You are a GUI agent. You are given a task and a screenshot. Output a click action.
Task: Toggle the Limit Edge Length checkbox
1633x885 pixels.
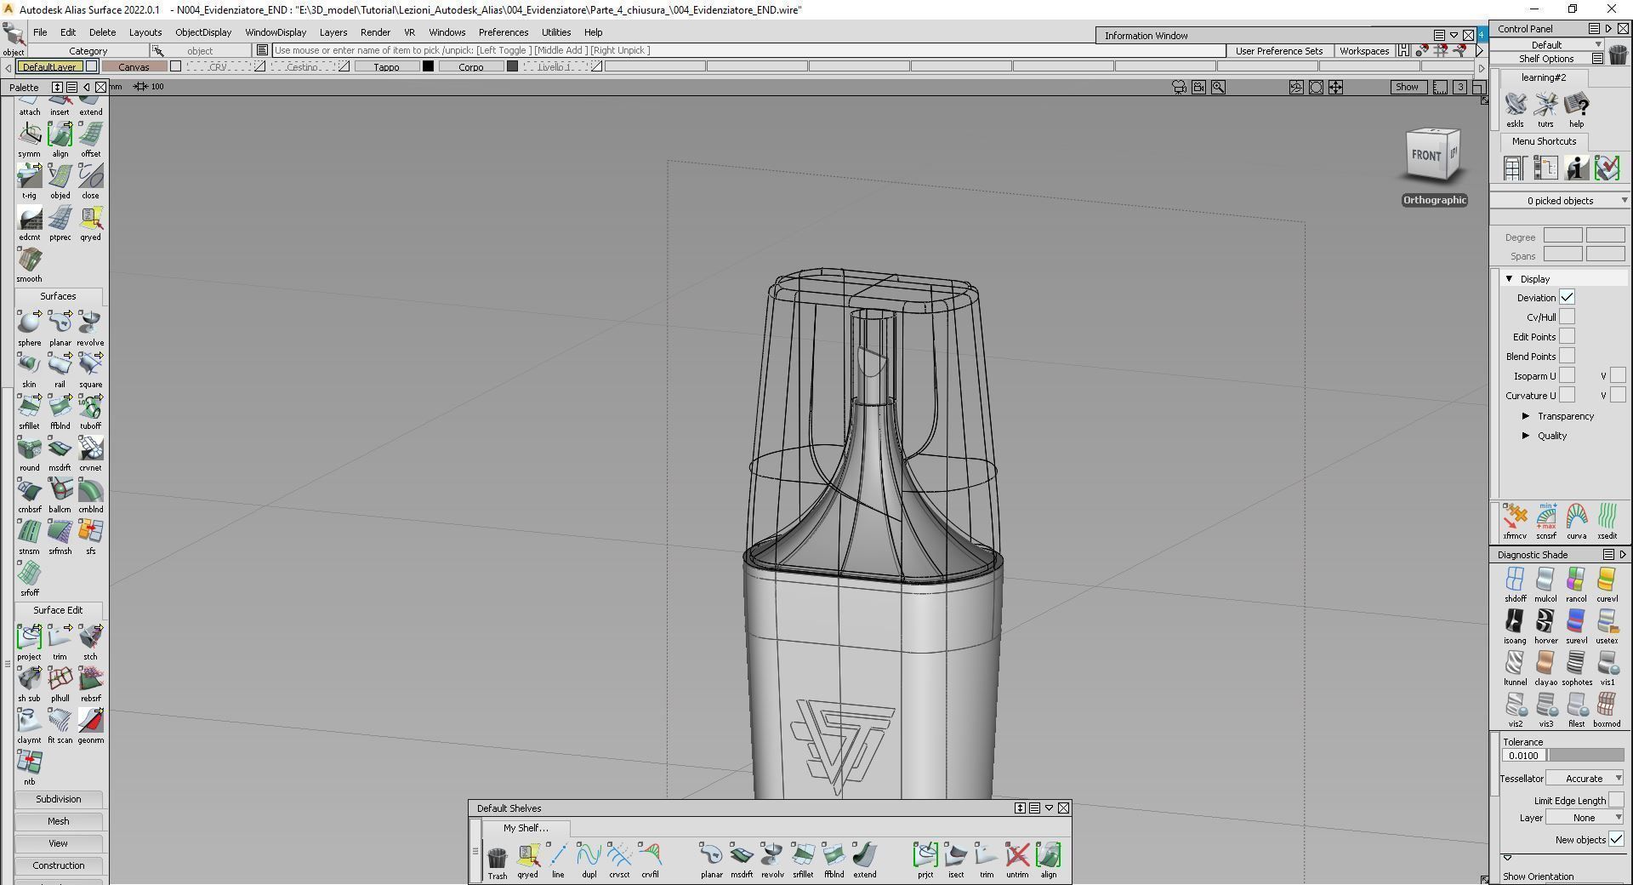pos(1616,800)
